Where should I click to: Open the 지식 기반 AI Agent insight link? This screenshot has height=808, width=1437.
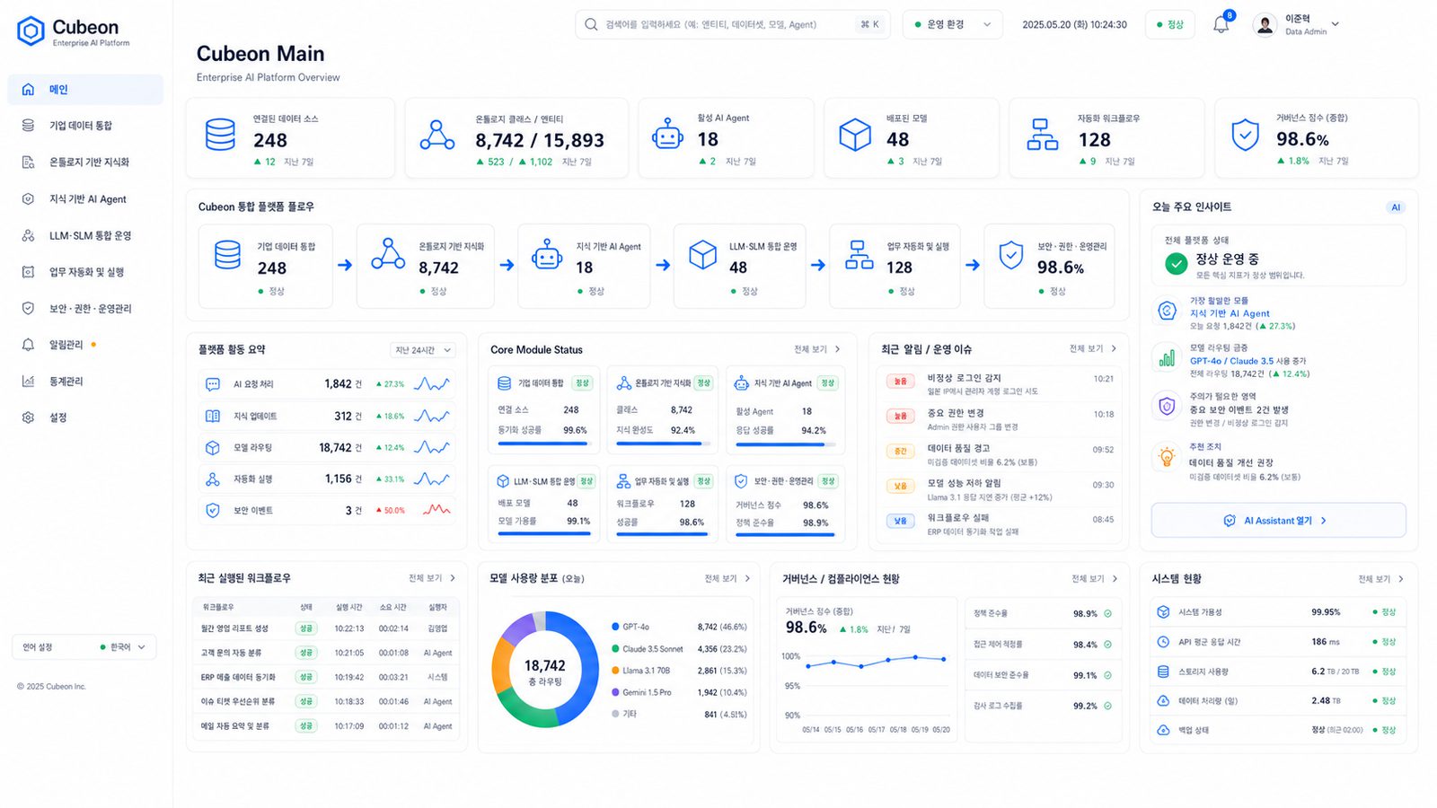(x=1230, y=313)
